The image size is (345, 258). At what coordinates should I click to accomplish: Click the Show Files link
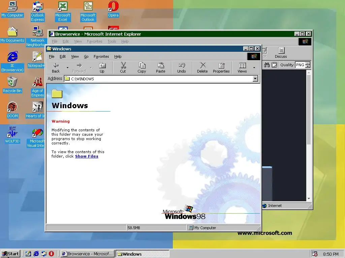point(87,156)
